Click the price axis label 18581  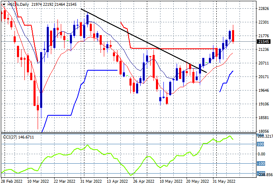tap(263, 118)
